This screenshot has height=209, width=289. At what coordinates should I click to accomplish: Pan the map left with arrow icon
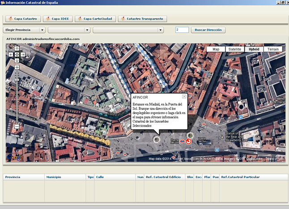pos(11,55)
